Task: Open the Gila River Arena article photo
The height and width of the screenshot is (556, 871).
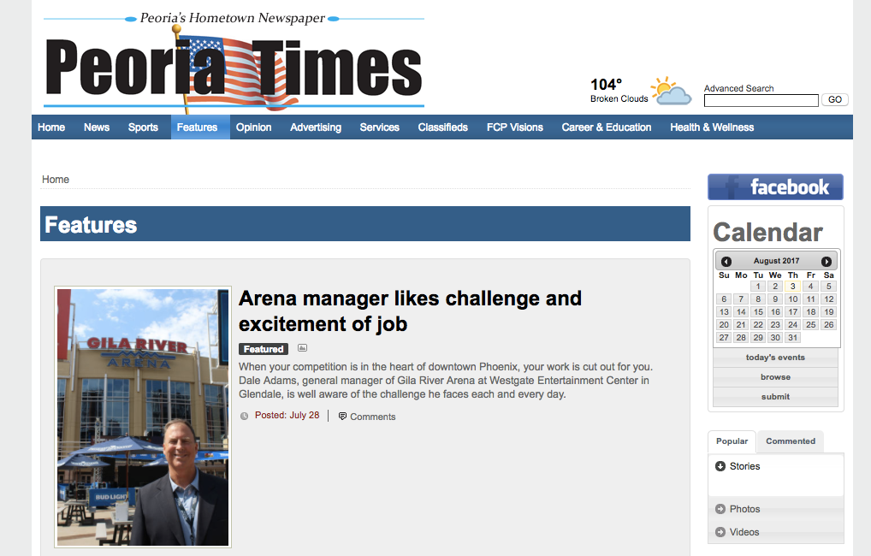Action: click(x=143, y=417)
